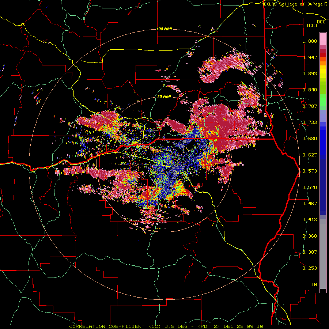Click the [CC] legend unit label
This screenshot has width=329, height=329.
tap(312, 25)
